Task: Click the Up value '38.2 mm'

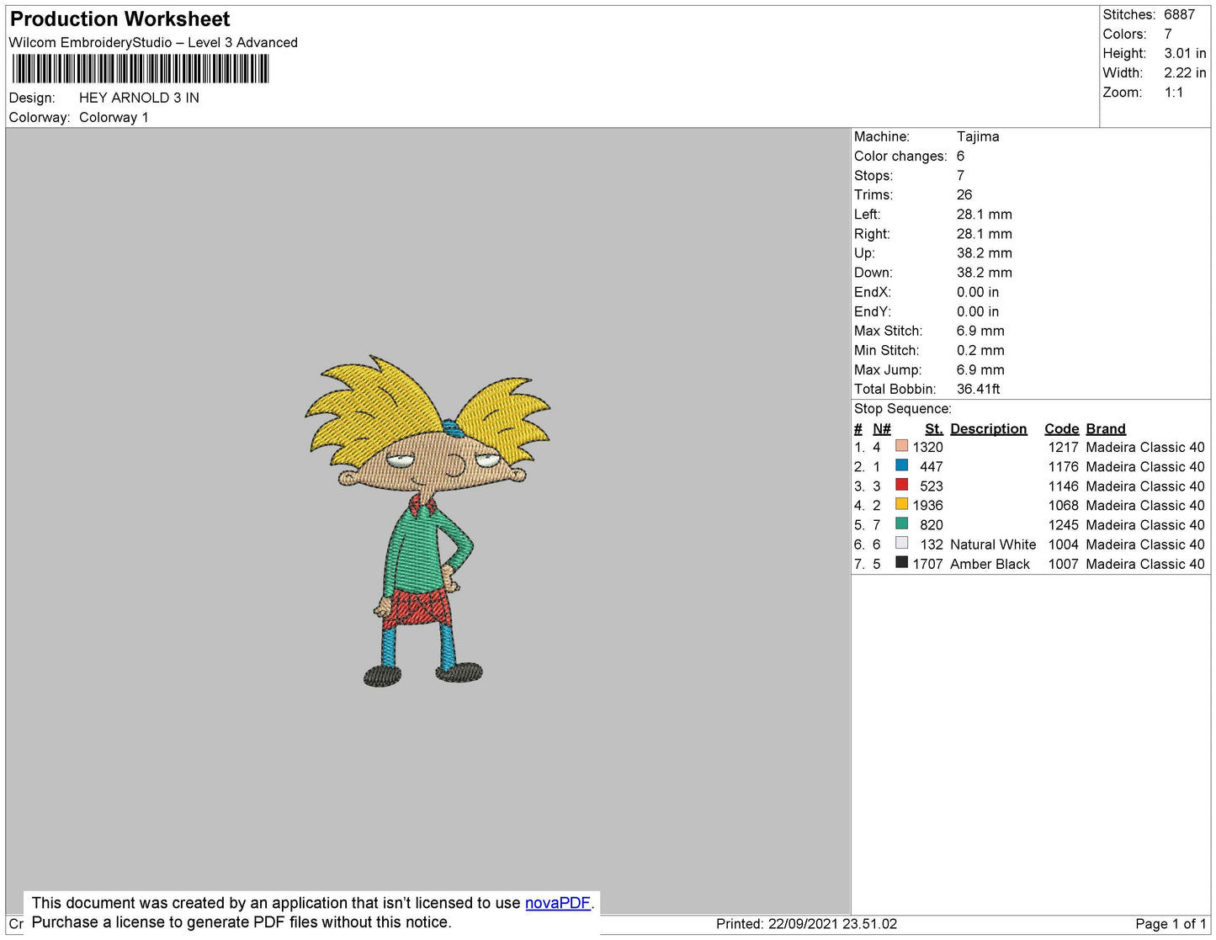Action: pos(984,252)
